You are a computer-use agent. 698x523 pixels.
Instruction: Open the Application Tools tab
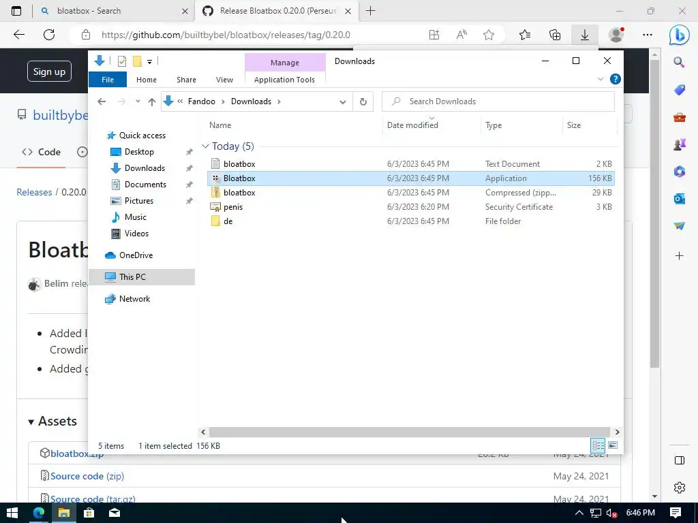(x=284, y=80)
